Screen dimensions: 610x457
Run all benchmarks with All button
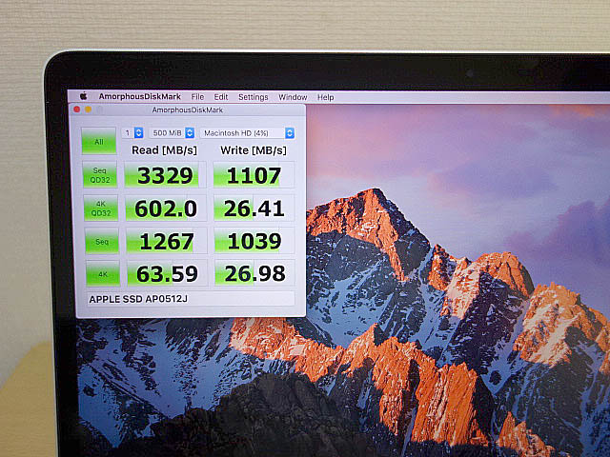click(98, 142)
